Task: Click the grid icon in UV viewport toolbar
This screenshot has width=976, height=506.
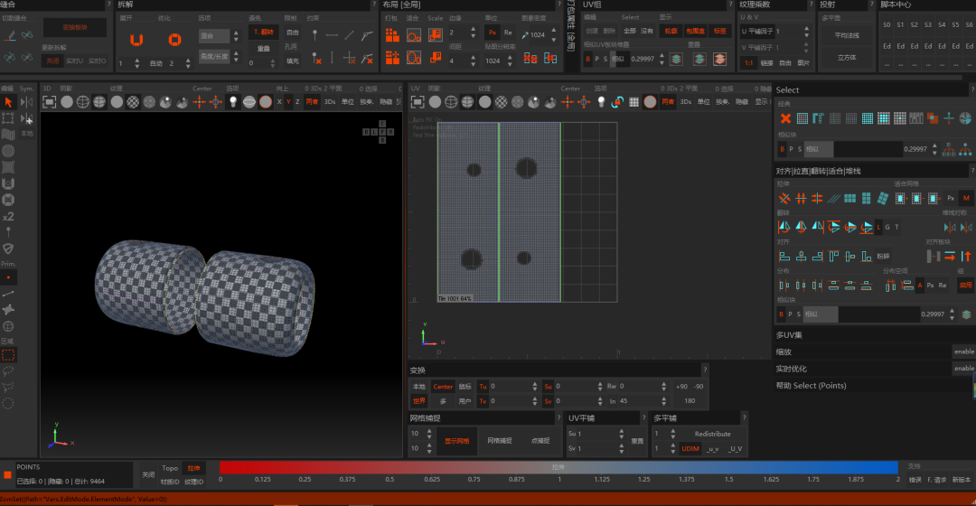Action: click(633, 102)
